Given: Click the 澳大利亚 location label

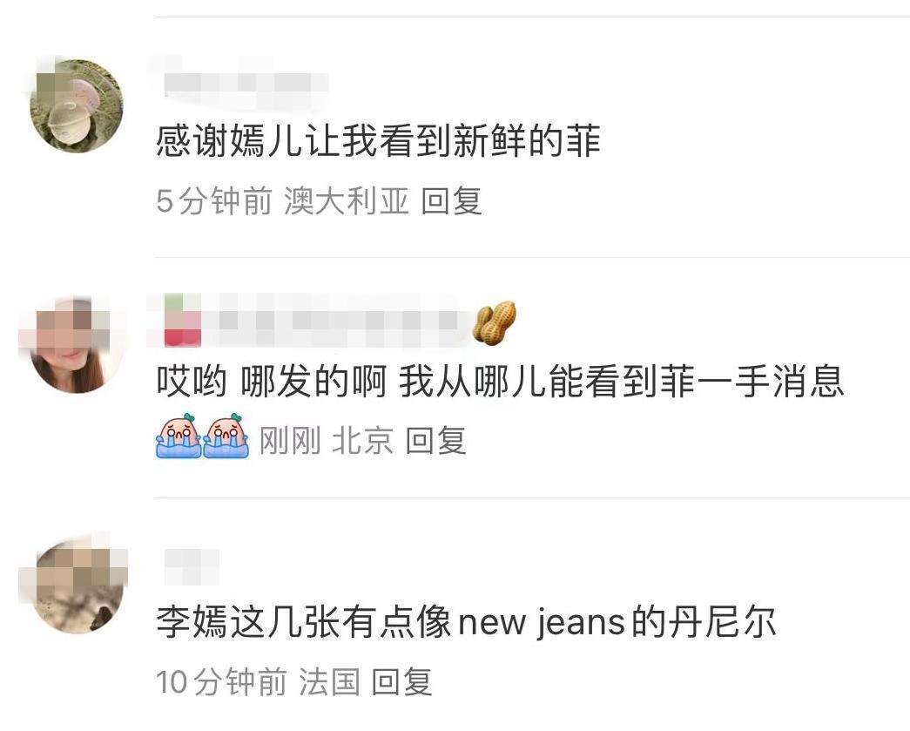Looking at the screenshot, I should point(347,201).
